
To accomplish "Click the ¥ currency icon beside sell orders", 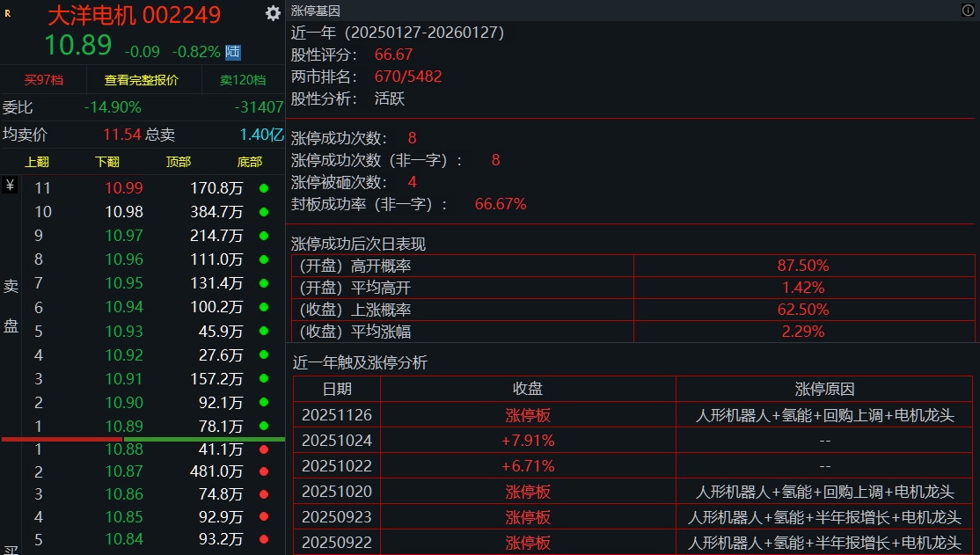I will [10, 185].
